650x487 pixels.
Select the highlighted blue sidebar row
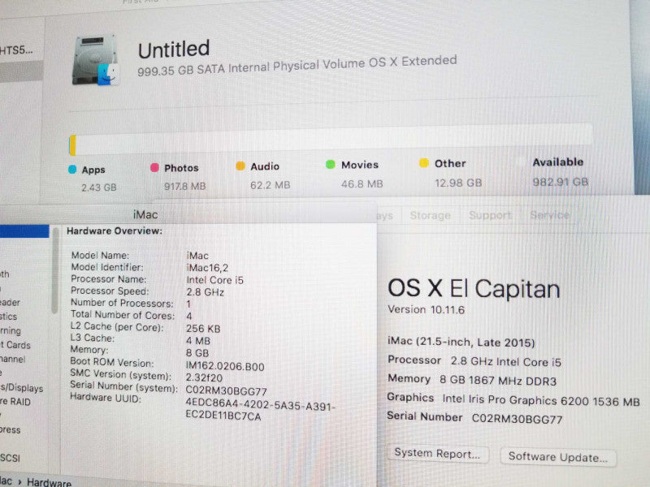(24, 231)
